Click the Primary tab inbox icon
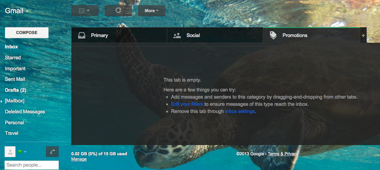The image size is (380, 170). tap(82, 36)
